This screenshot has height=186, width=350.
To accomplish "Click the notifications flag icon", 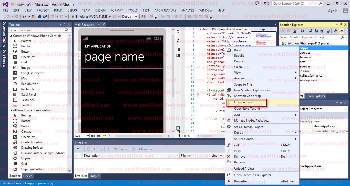I will (x=265, y=3).
